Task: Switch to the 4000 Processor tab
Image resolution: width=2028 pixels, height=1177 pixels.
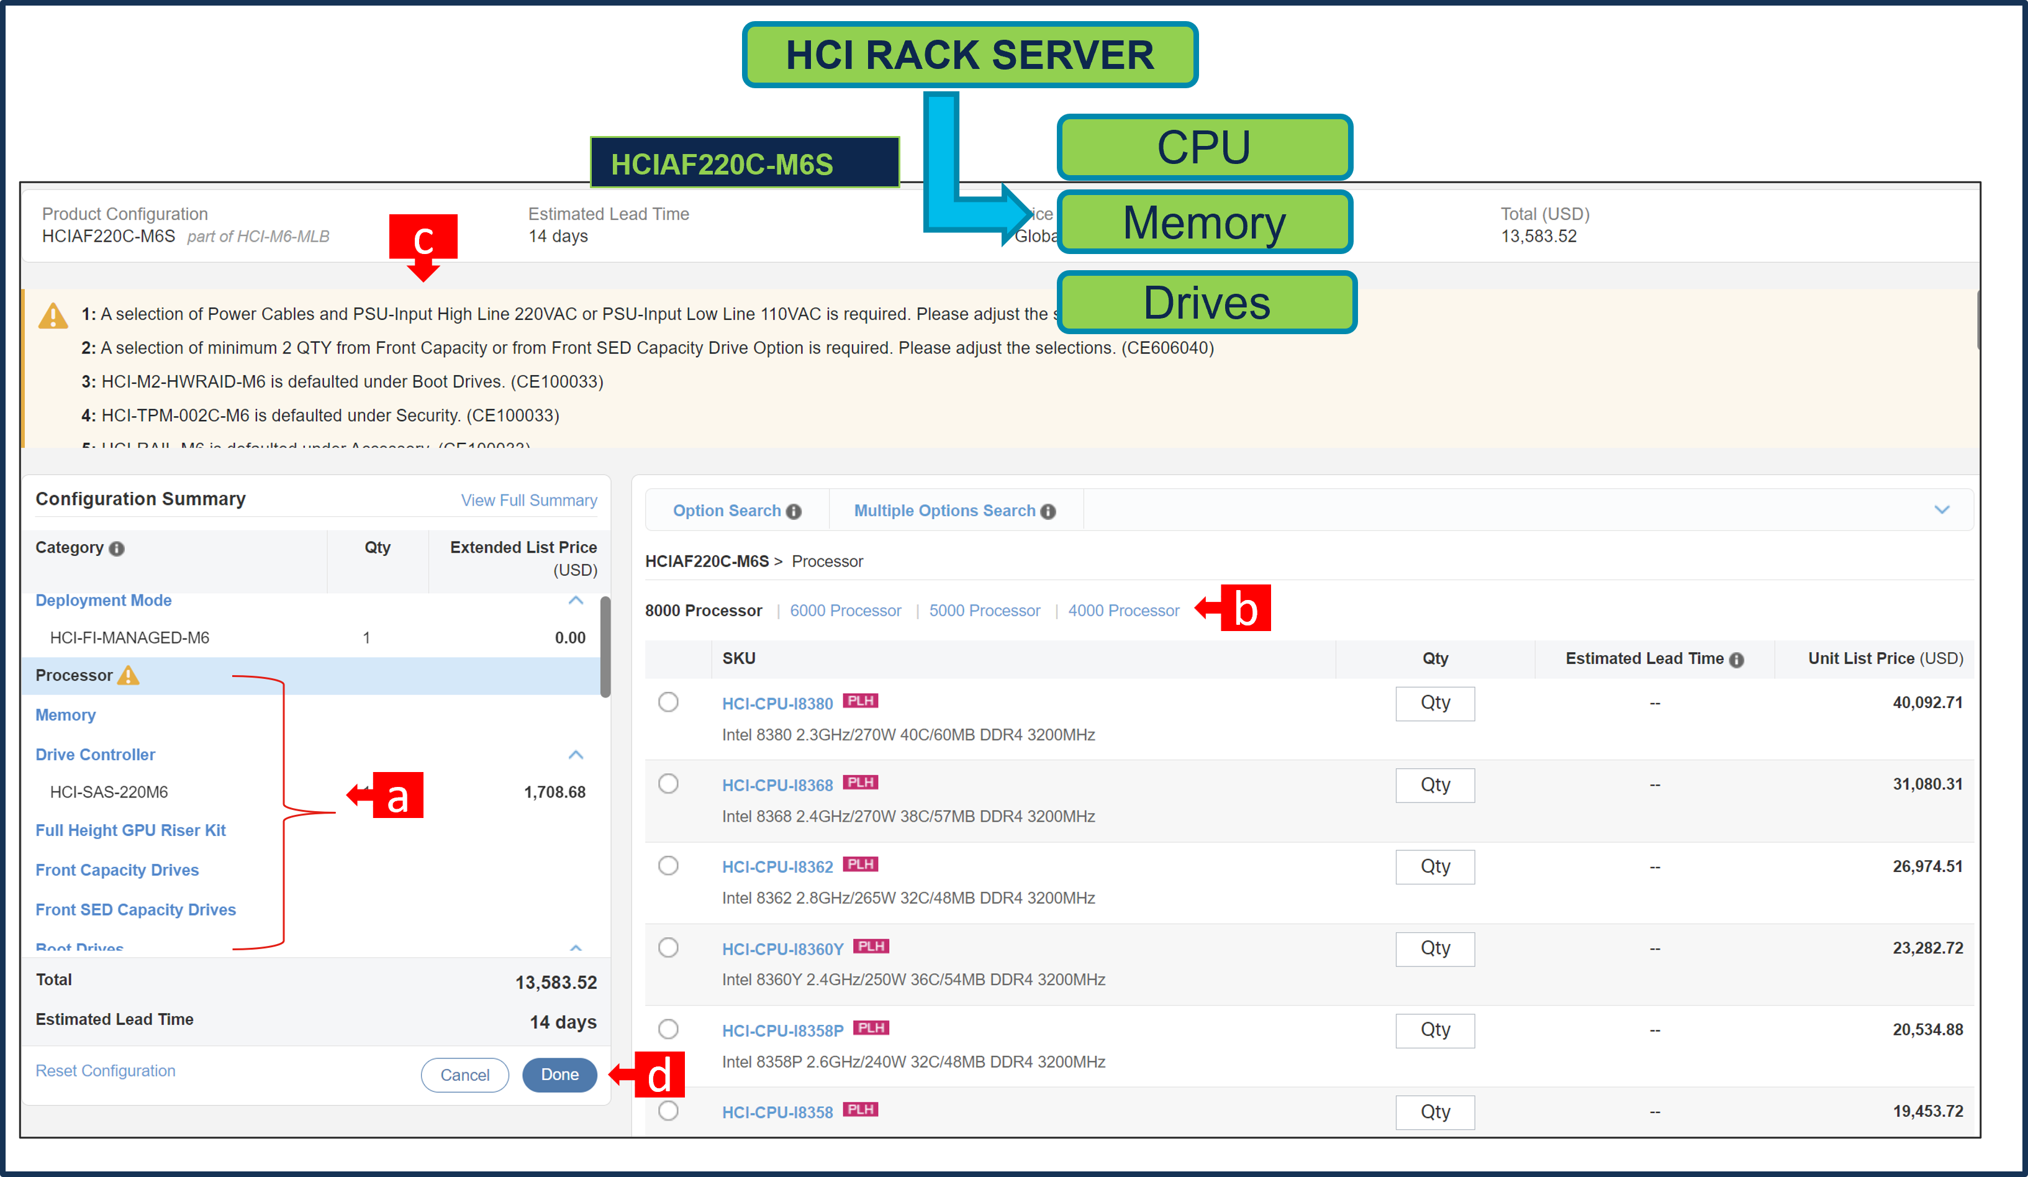Action: coord(1123,611)
